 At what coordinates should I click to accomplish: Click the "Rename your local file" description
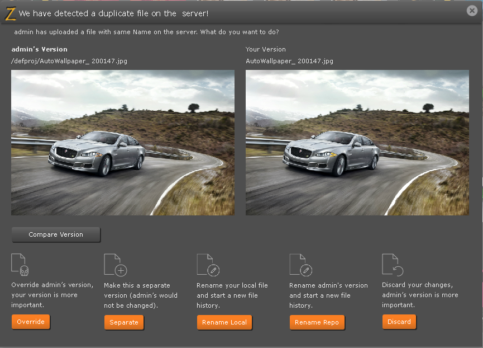pyautogui.click(x=232, y=295)
